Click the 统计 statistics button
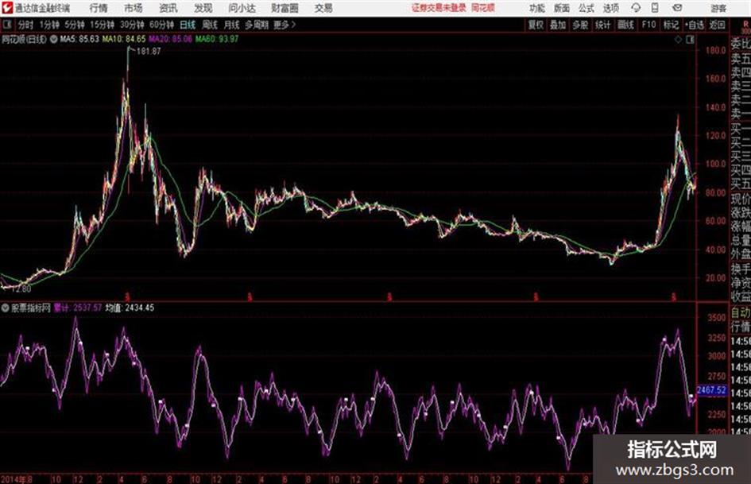The width and height of the screenshot is (751, 484). pyautogui.click(x=603, y=25)
